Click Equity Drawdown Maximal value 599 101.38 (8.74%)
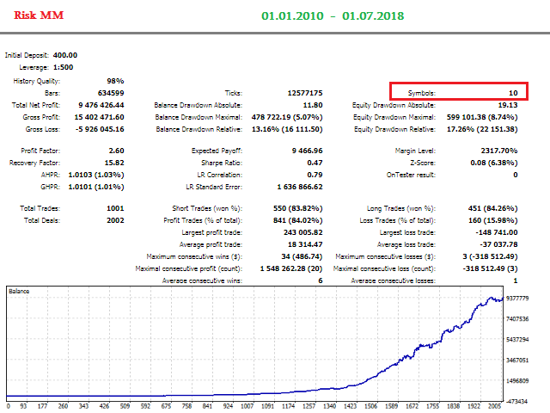 click(482, 117)
